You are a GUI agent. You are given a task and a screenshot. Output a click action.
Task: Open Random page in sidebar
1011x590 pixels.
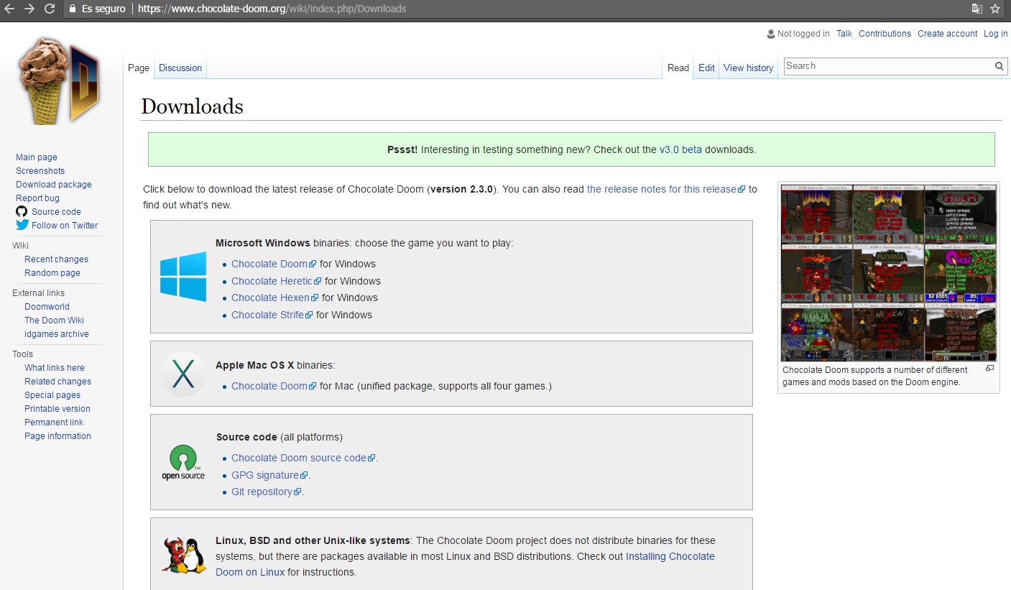point(52,273)
